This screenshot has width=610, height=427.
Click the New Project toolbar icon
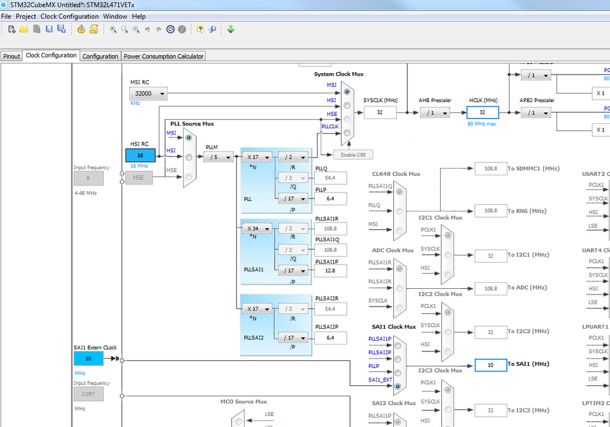tap(12, 29)
